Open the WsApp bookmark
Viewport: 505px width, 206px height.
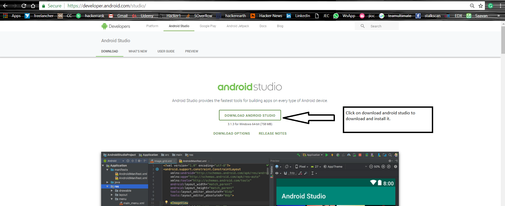pos(344,16)
